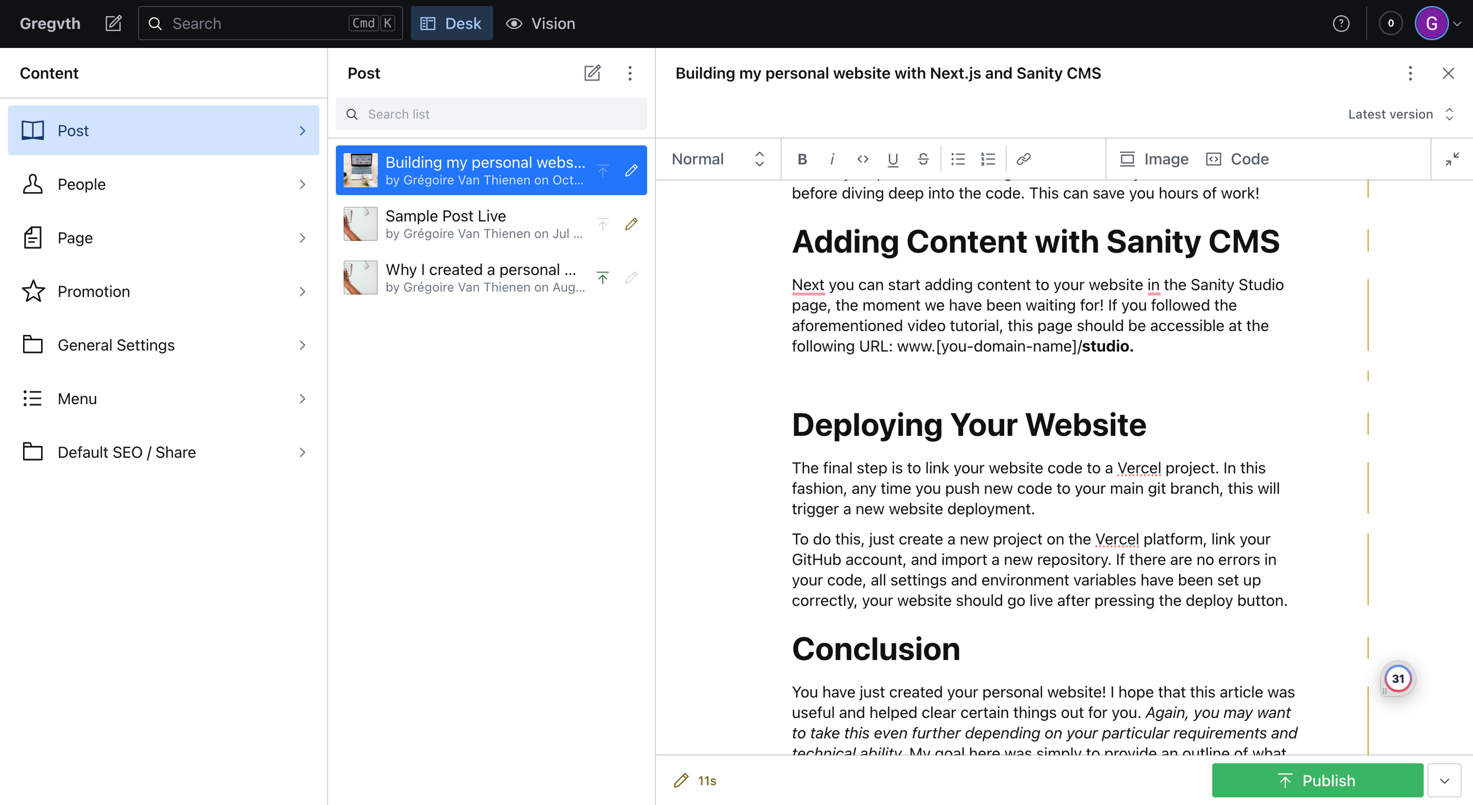Insert an Image block
This screenshot has height=805, width=1473.
tap(1154, 159)
